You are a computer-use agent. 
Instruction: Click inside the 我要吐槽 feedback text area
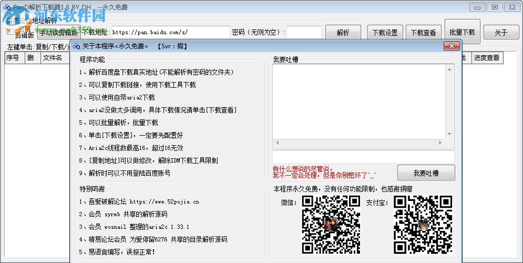pos(359,102)
